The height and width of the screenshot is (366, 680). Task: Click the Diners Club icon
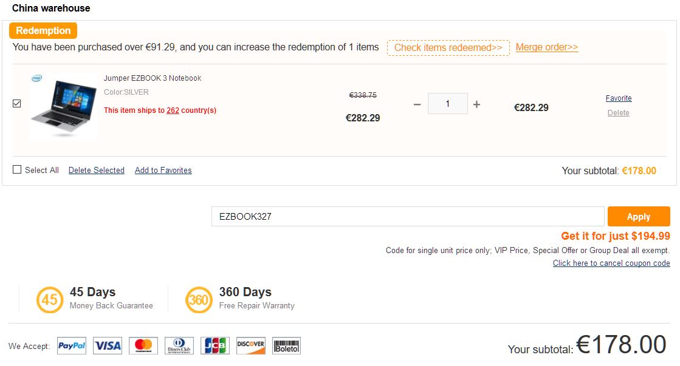coord(179,346)
